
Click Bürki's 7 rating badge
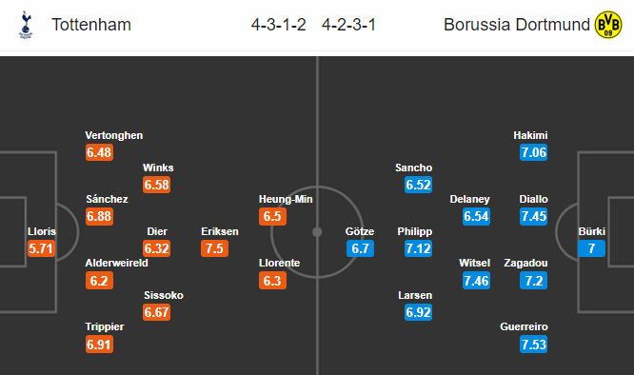tap(591, 248)
